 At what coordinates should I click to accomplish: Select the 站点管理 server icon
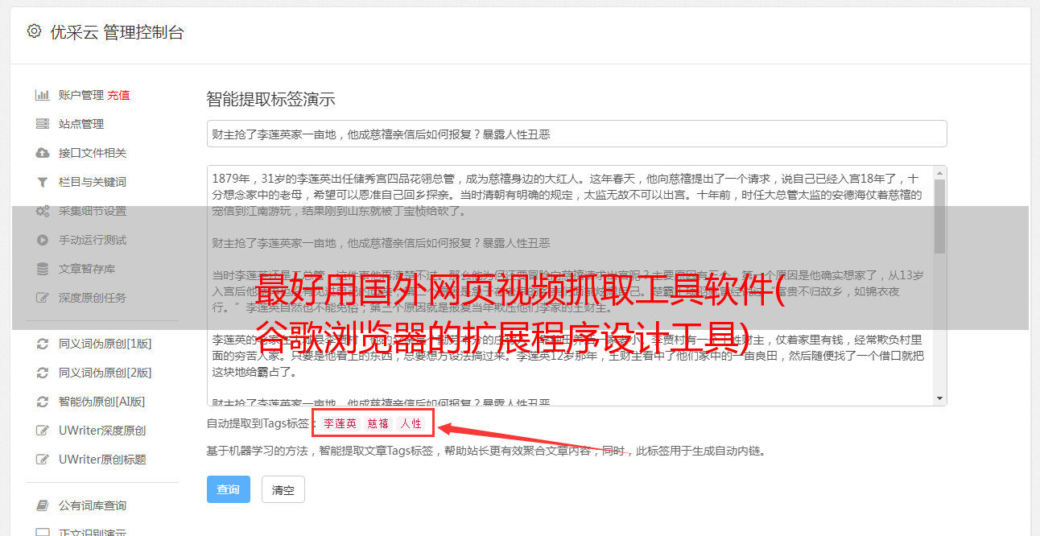pyautogui.click(x=43, y=124)
